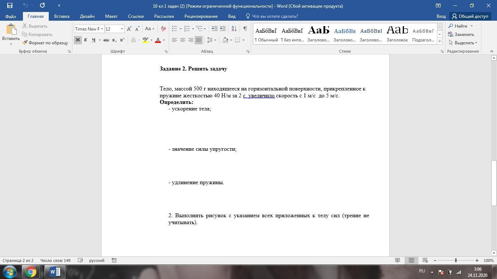The width and height of the screenshot is (497, 279).
Task: Toggle subscript formatting
Action: (x=114, y=40)
